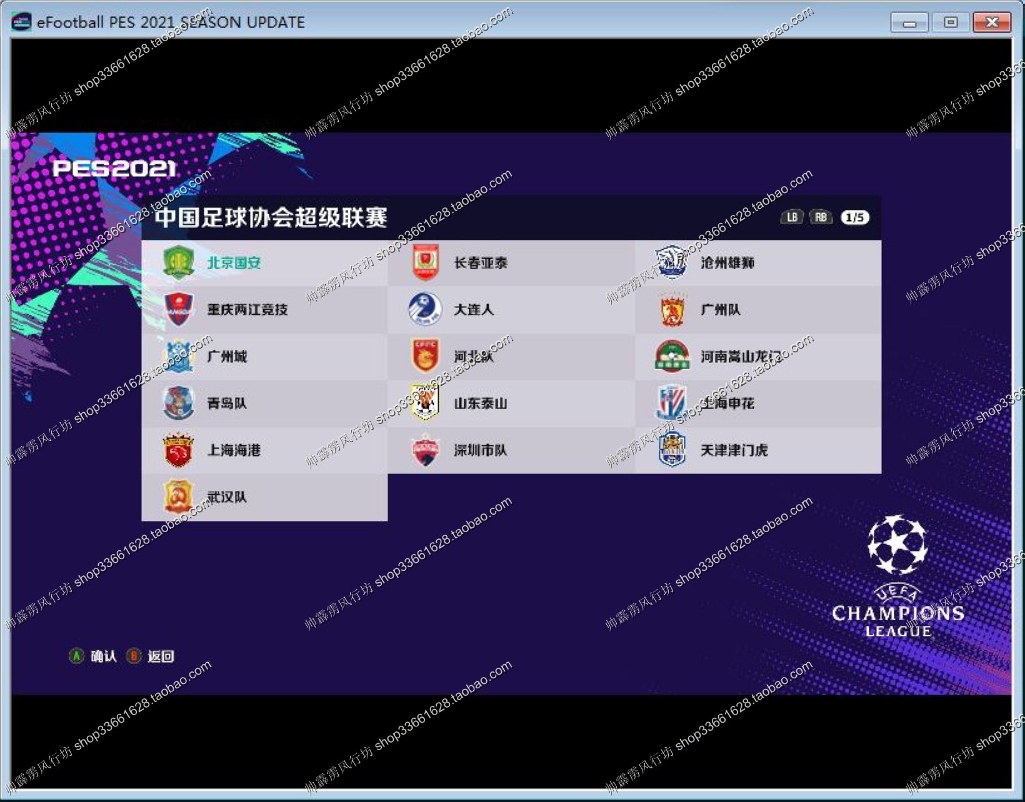Click the Dalian Pro (大连人) club crest
The image size is (1025, 802).
click(x=426, y=309)
